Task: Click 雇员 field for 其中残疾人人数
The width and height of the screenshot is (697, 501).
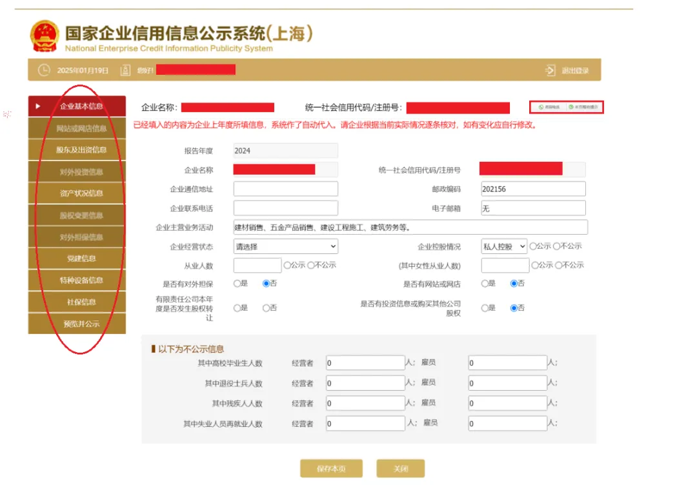Action: pos(508,403)
